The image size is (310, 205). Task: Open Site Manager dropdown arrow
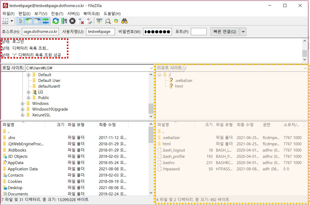(x=12, y=21)
